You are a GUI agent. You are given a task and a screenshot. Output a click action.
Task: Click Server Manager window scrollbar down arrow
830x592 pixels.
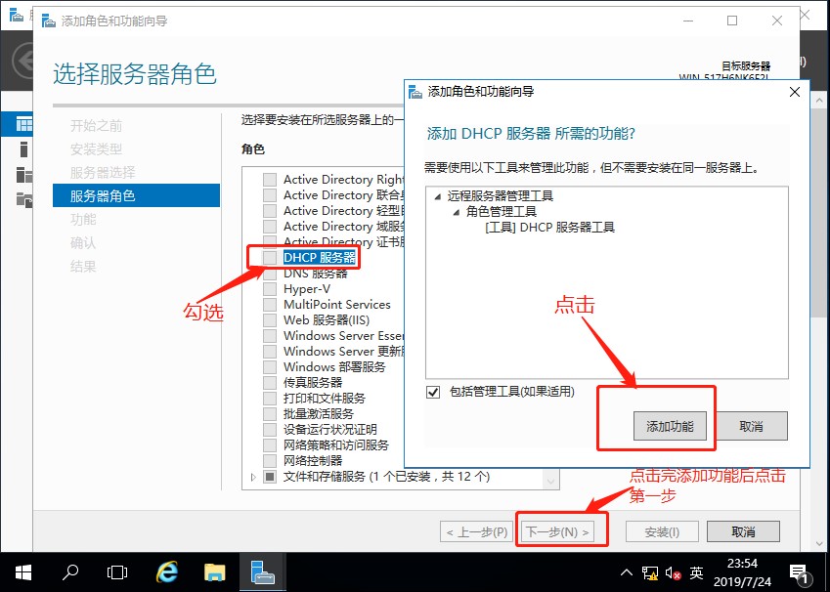coord(819,543)
